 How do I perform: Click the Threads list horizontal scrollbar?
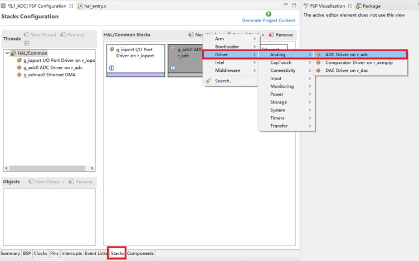pyautogui.click(x=49, y=168)
